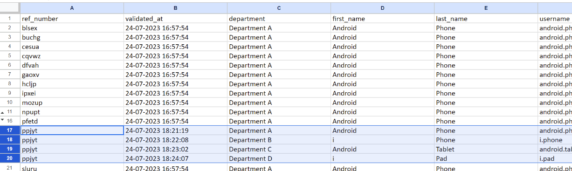Image resolution: width=572 pixels, height=171 pixels.
Task: Select the cell containing Department B
Action: click(x=279, y=140)
